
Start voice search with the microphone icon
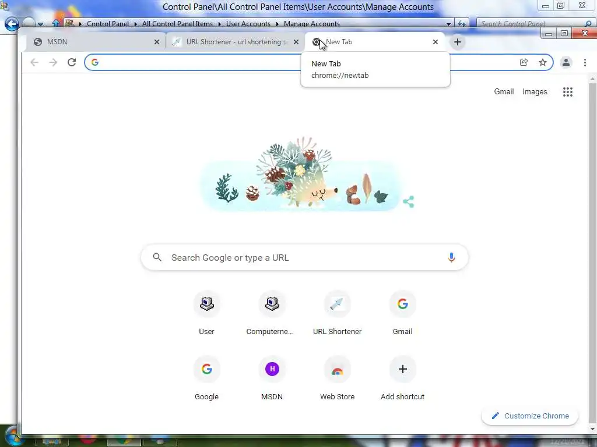tap(451, 257)
